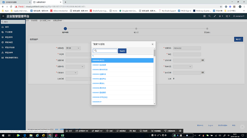Open the first dropdown at form top left
247x138 pixels.
click(73, 48)
